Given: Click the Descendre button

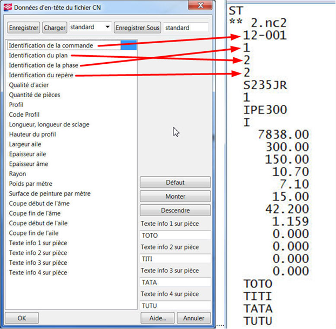Looking at the screenshot, I should click(175, 210).
